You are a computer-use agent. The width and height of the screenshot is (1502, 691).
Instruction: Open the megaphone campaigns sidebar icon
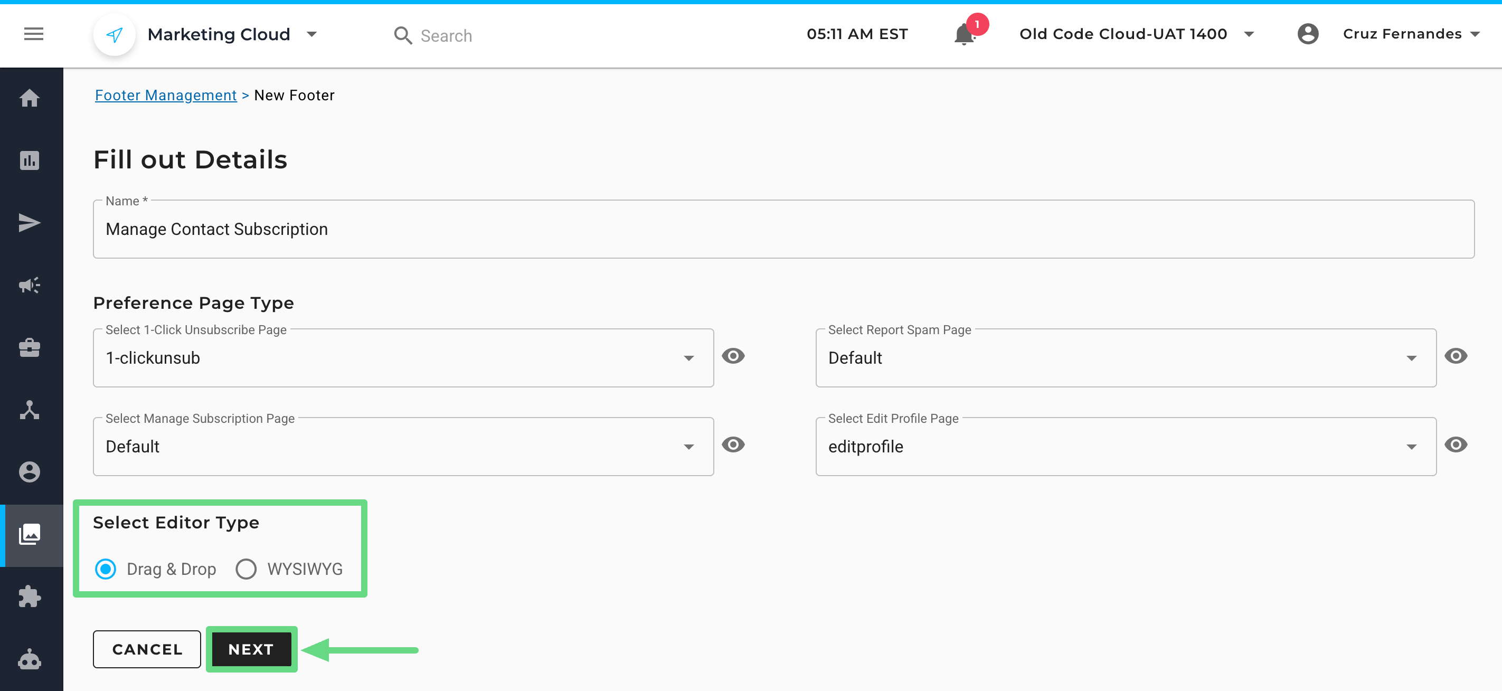(x=30, y=285)
